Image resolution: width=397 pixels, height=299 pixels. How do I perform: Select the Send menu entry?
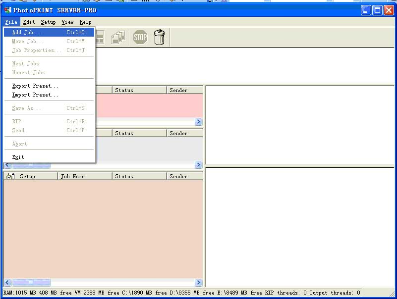pyautogui.click(x=49, y=130)
